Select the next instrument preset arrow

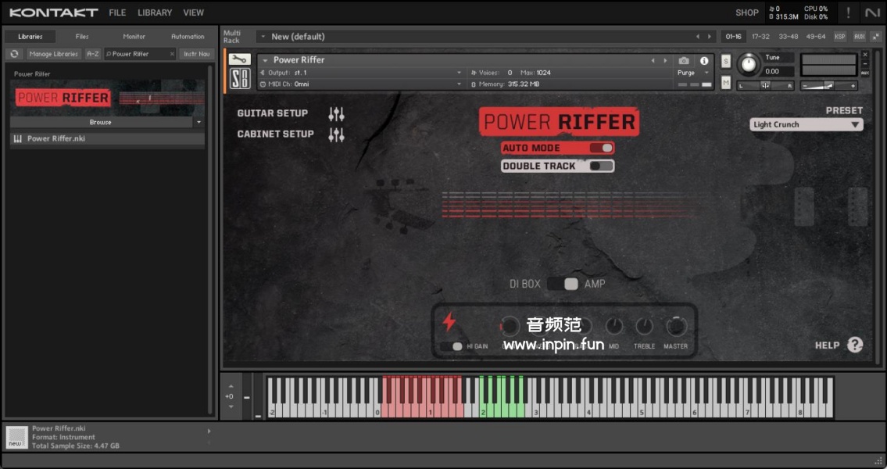pos(665,60)
